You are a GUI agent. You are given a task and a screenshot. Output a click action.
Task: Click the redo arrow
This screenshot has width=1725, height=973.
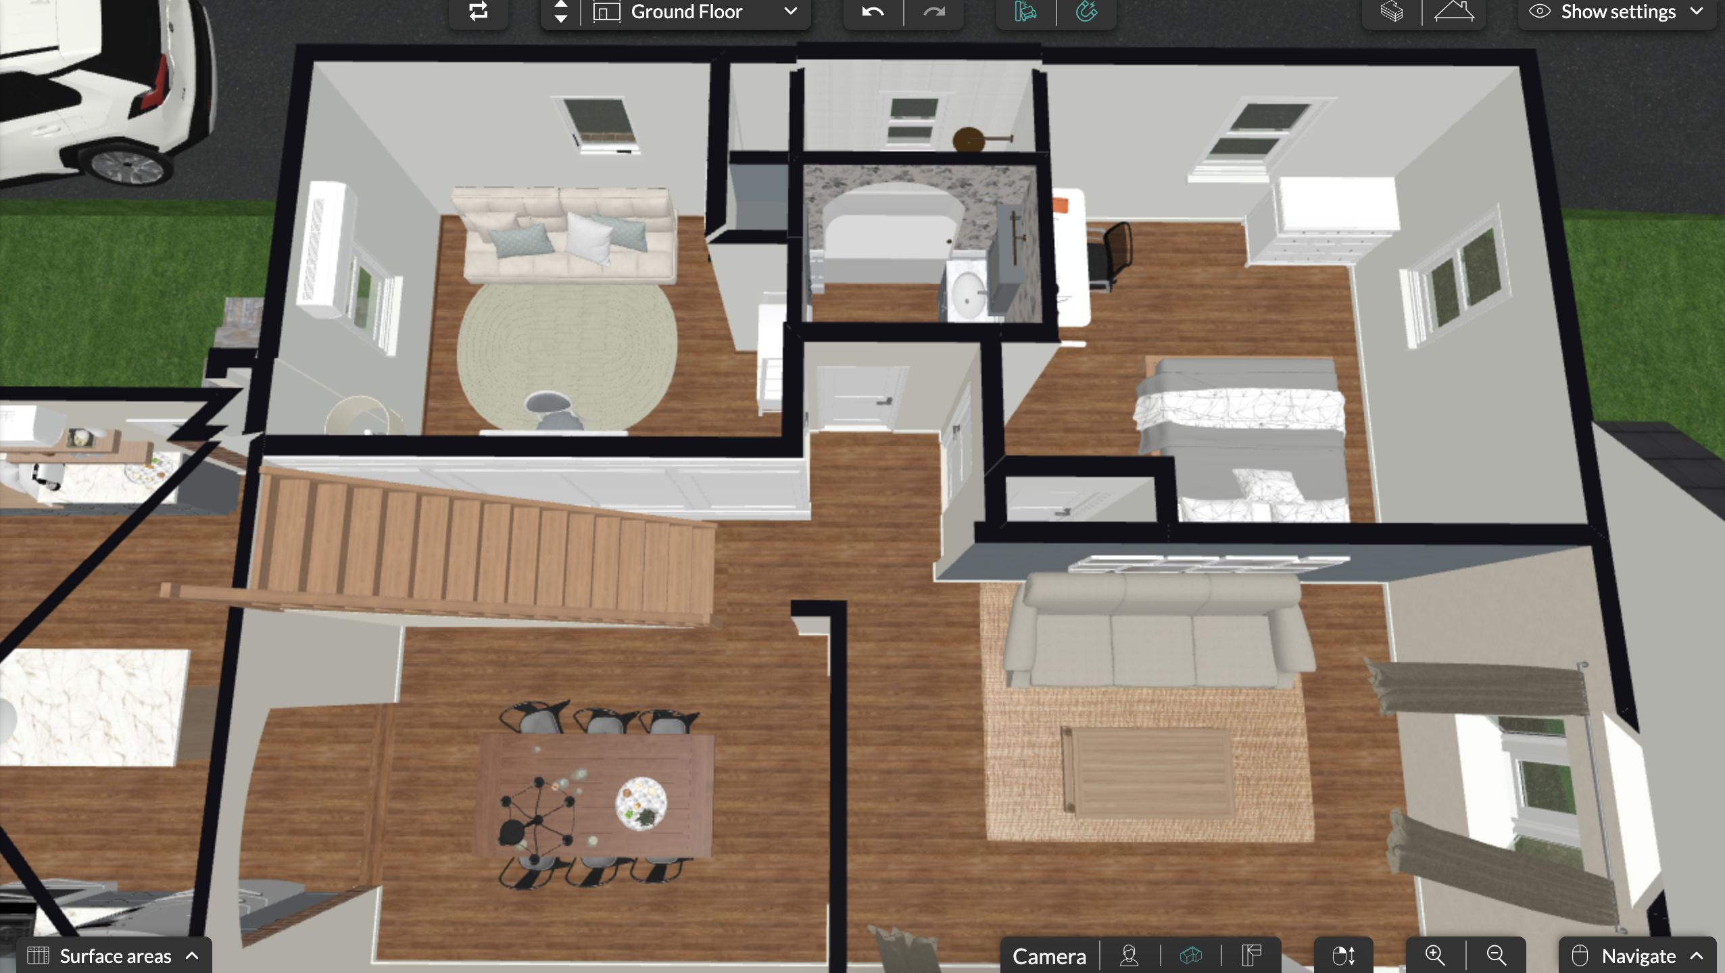(x=934, y=11)
